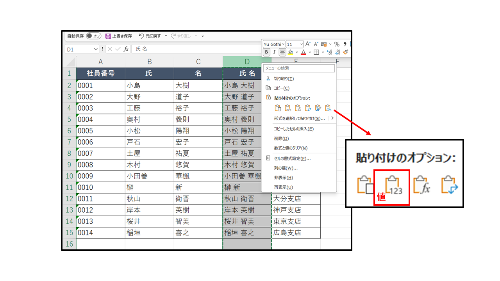Click the Format Painter brush in mini toolbar

[345, 52]
